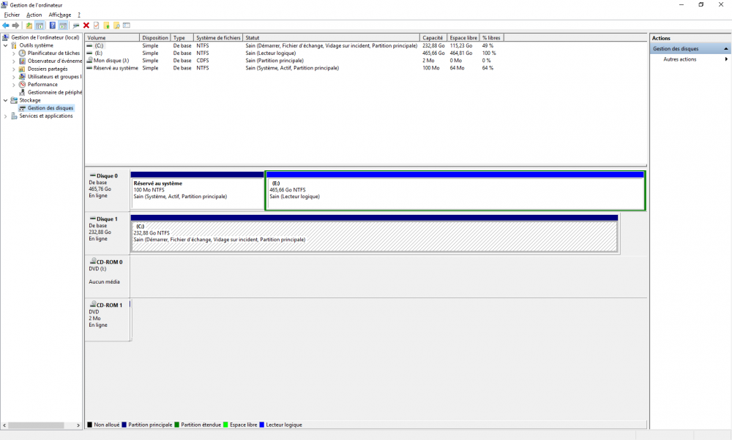Click the folder icon with the green arrow
The height and width of the screenshot is (440, 732).
pyautogui.click(x=106, y=26)
